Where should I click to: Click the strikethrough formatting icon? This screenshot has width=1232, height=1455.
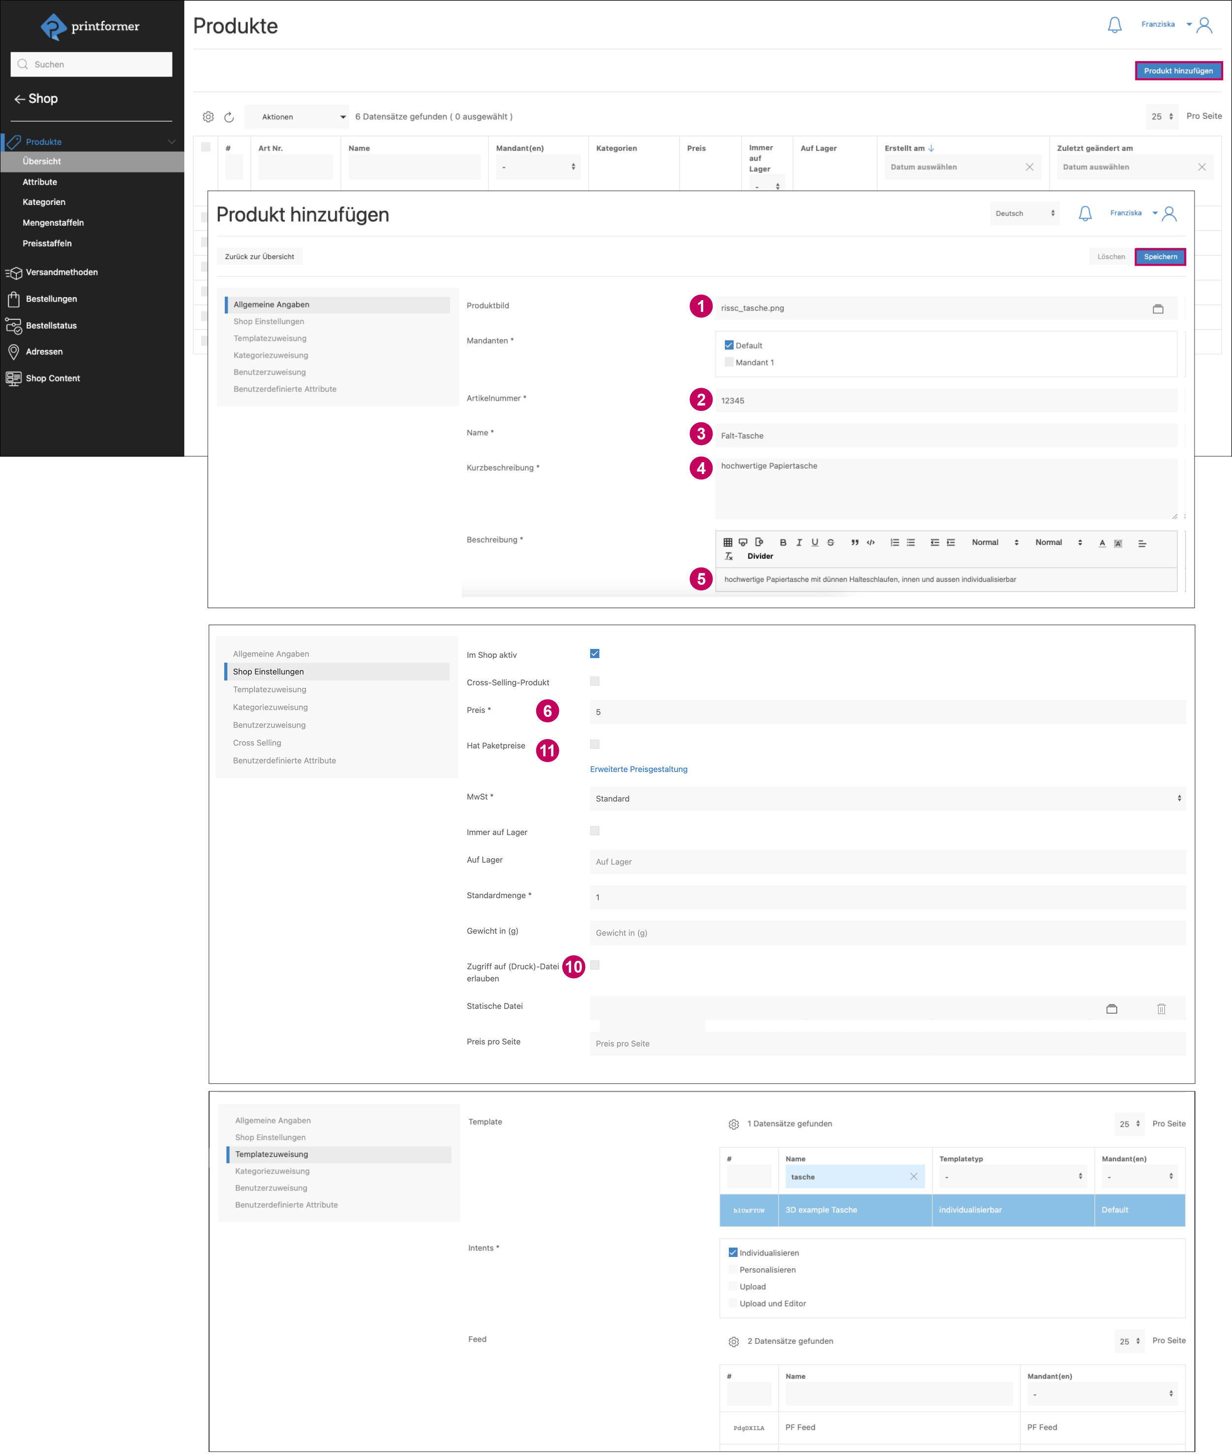[830, 542]
